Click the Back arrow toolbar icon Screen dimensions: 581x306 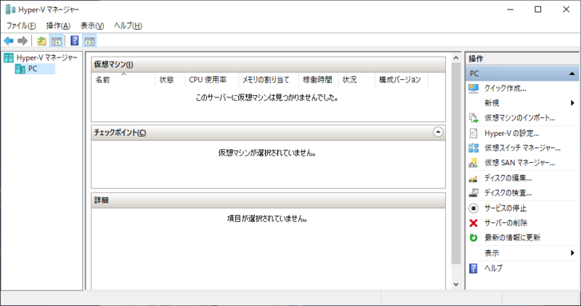click(9, 41)
